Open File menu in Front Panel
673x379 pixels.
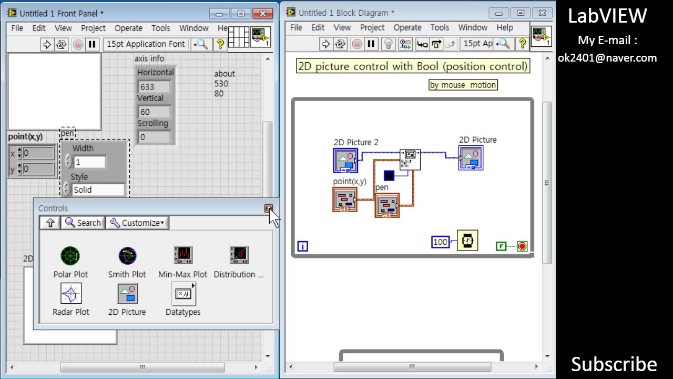coord(17,28)
